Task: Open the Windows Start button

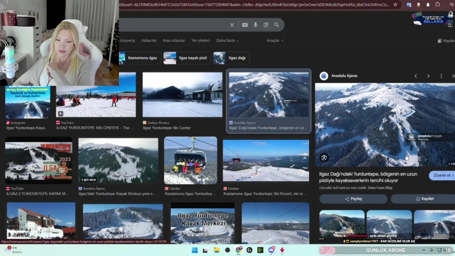Action: click(x=194, y=250)
